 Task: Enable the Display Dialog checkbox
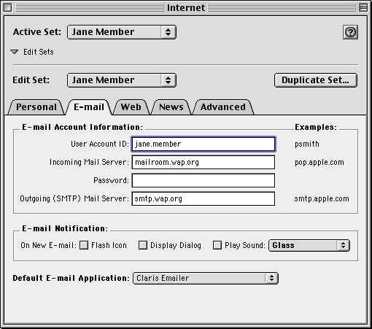tap(143, 245)
